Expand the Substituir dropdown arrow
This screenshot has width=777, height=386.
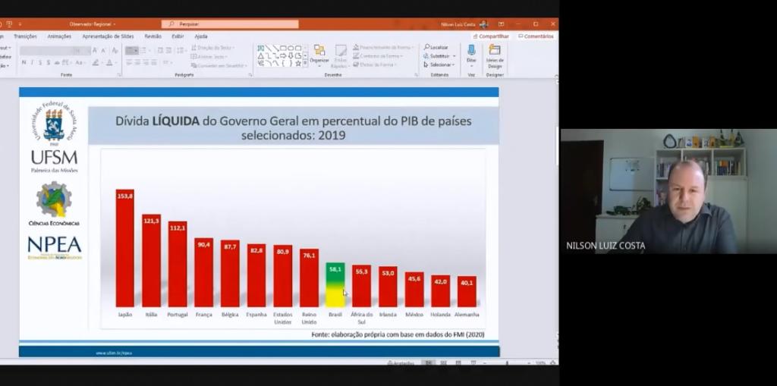455,56
